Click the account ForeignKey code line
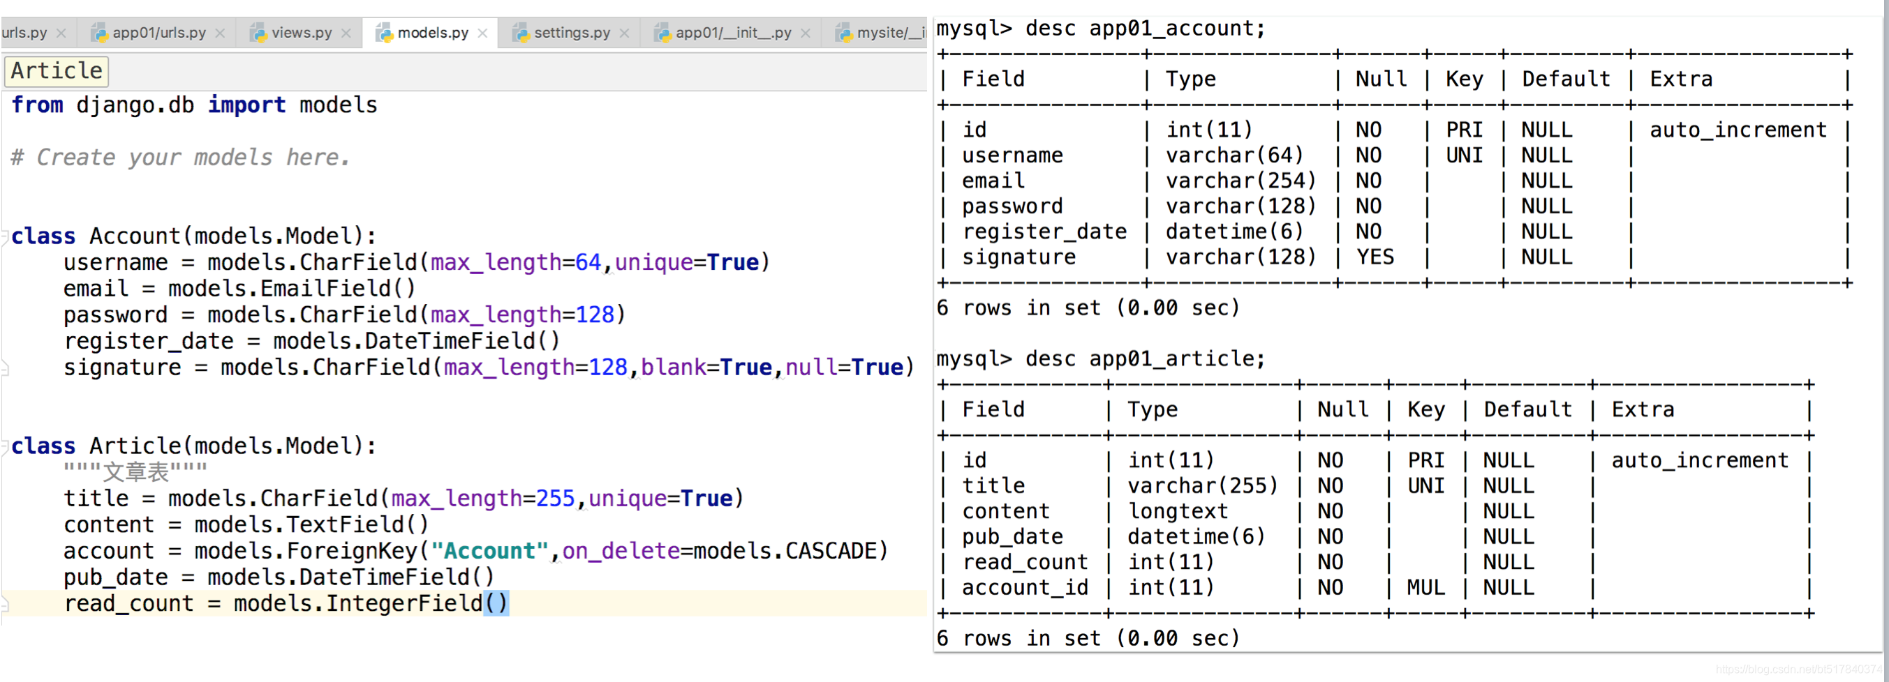This screenshot has height=682, width=1889. click(476, 552)
